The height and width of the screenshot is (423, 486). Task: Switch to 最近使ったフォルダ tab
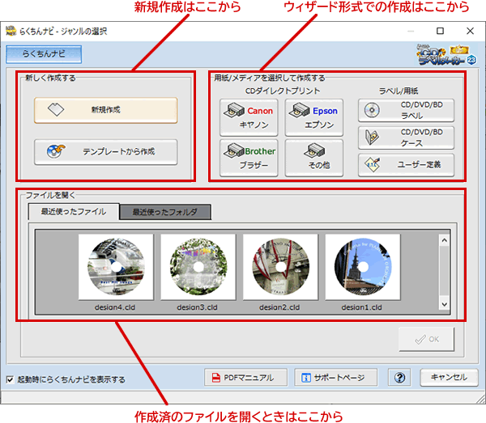tap(164, 212)
